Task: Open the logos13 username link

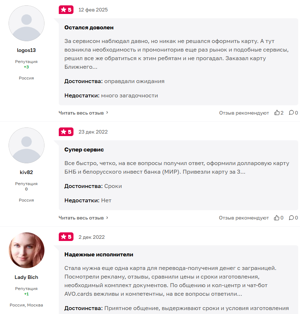Action: pos(27,50)
